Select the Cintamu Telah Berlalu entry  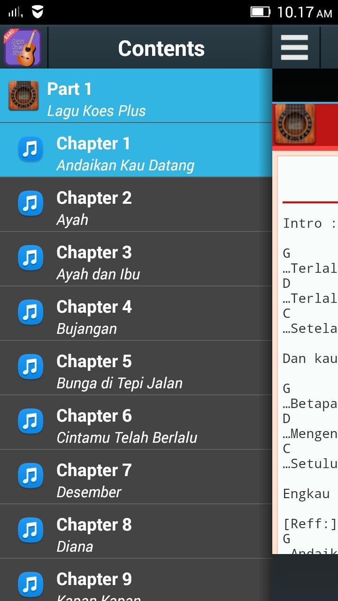click(136, 423)
